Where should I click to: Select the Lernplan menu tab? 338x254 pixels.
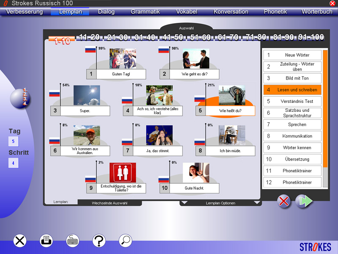point(70,12)
